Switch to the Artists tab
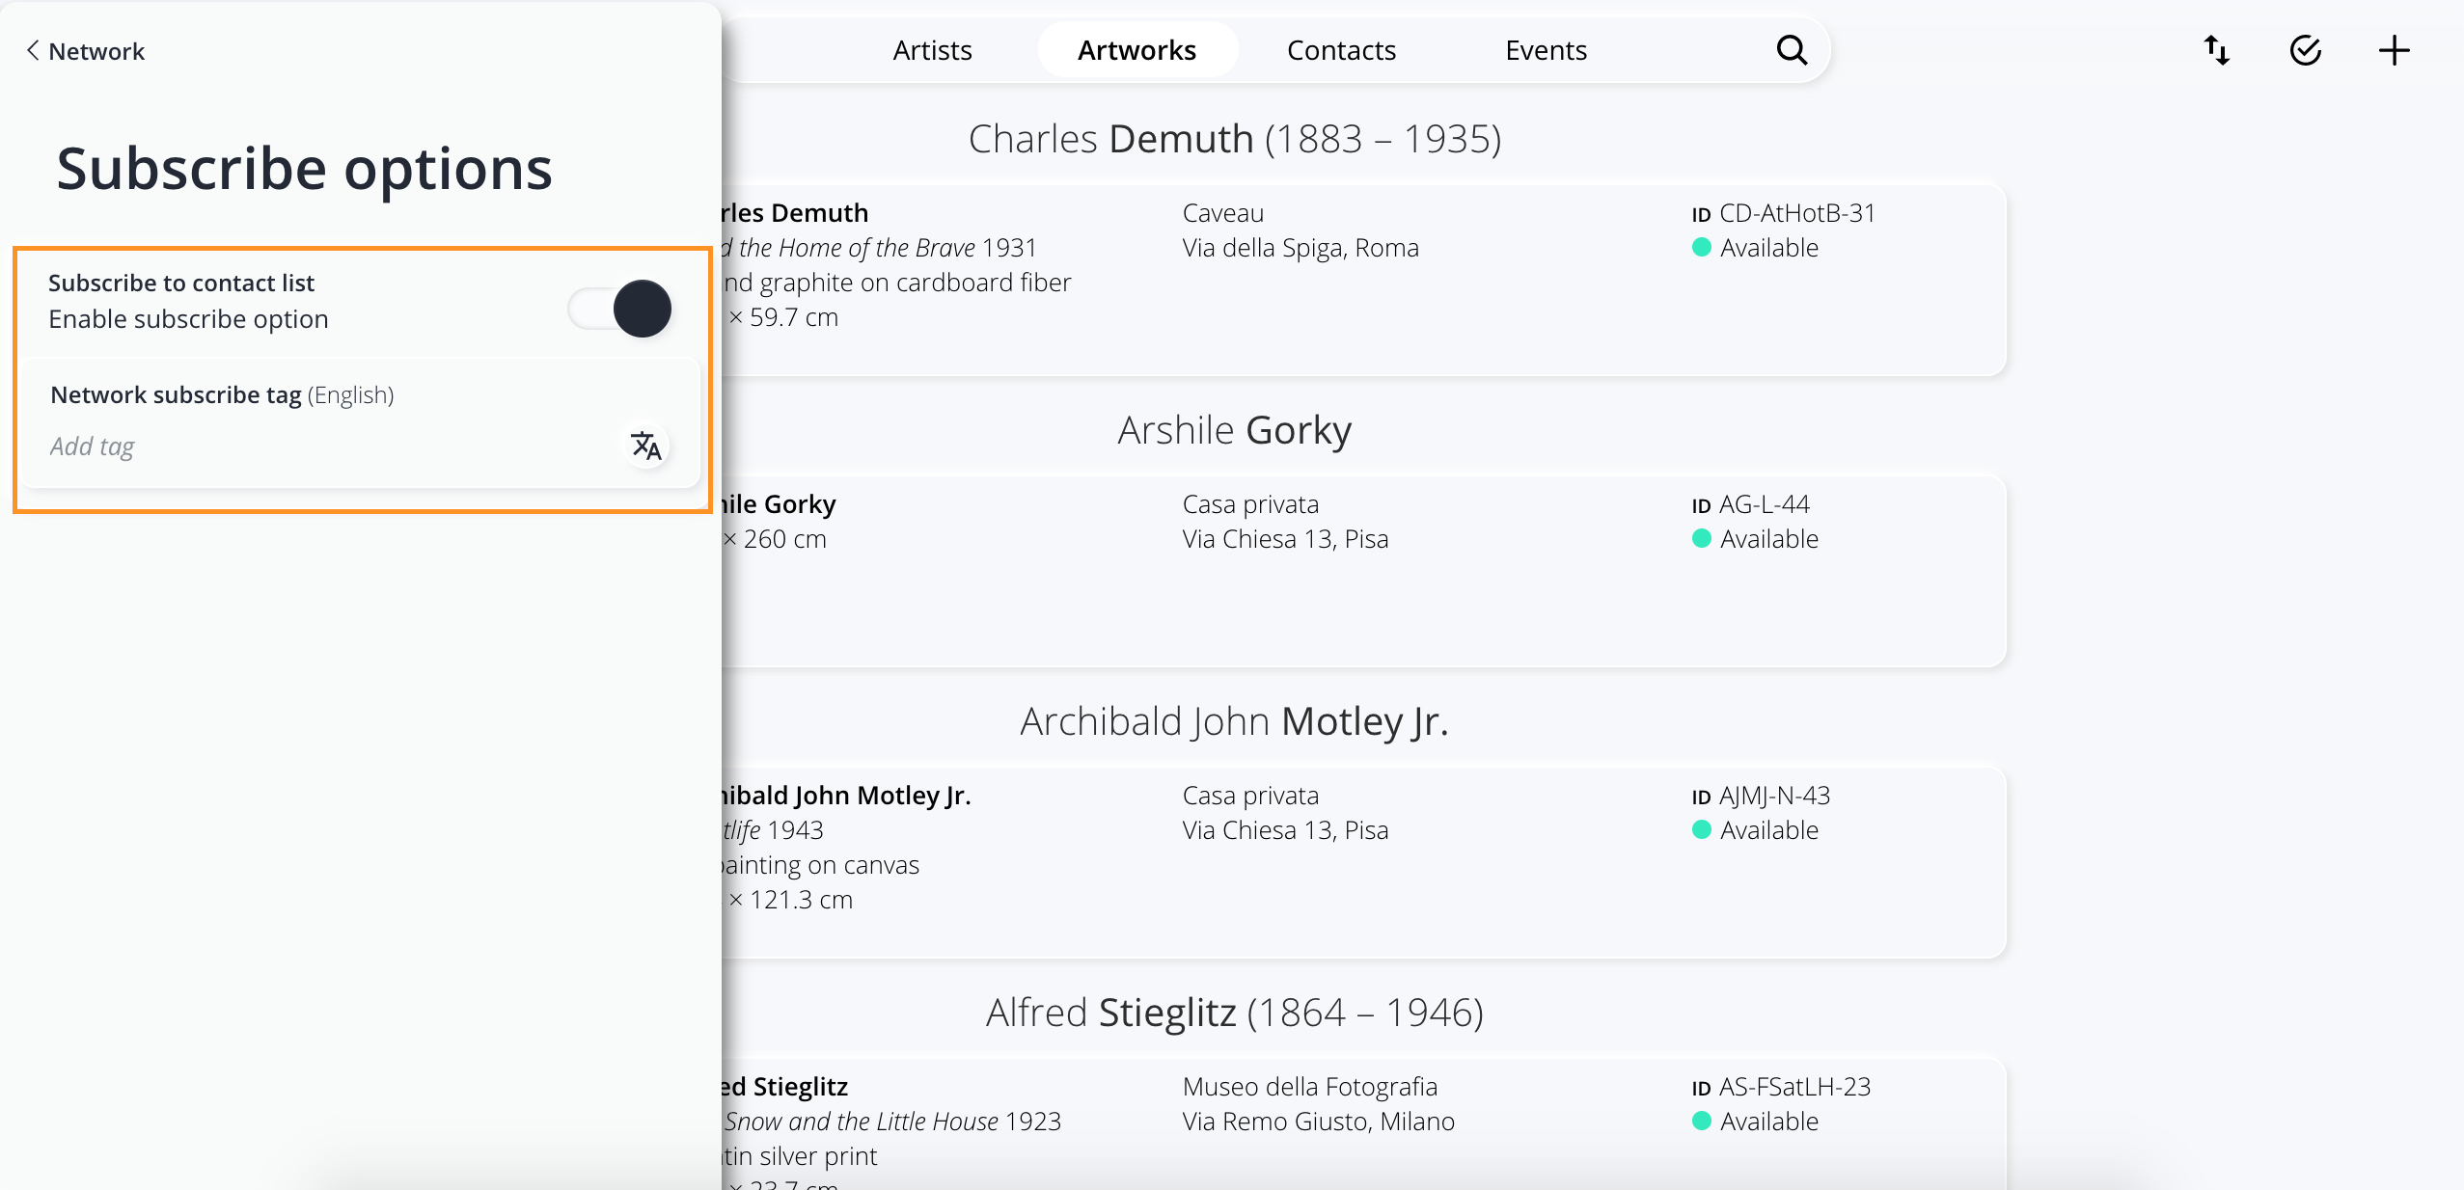The height and width of the screenshot is (1190, 2464). (x=932, y=50)
